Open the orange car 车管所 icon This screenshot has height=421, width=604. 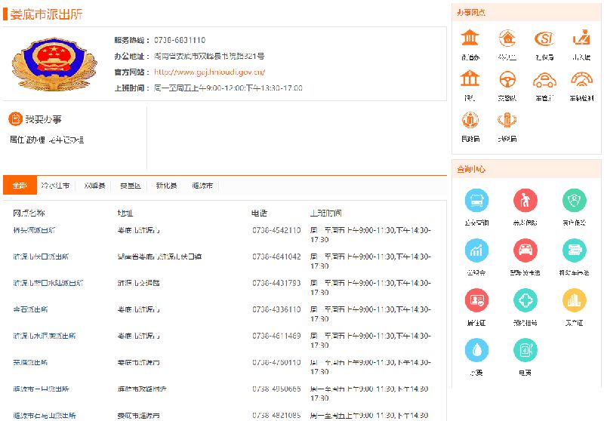tap(544, 80)
